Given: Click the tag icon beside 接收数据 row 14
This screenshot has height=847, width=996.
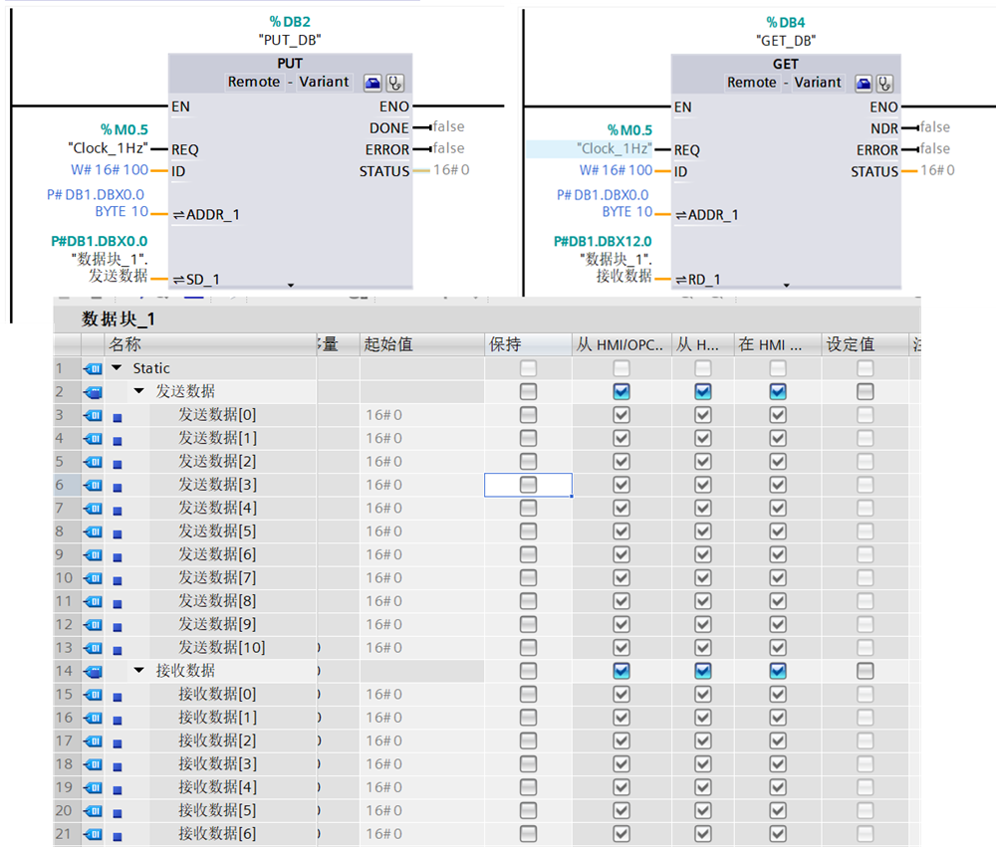Looking at the screenshot, I should [x=93, y=671].
